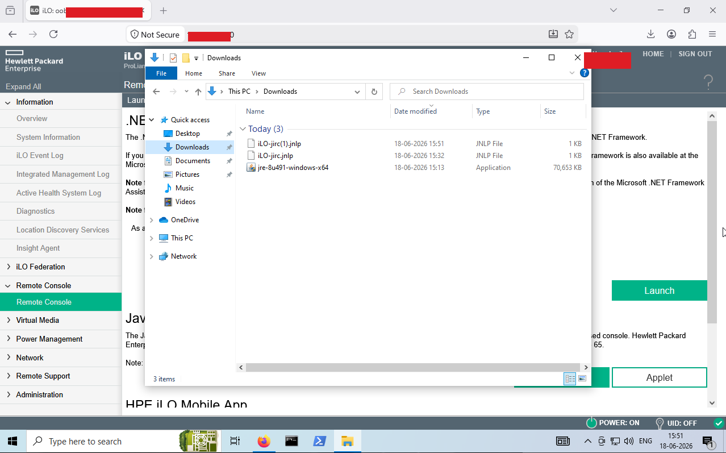Collapse the Information section in iLO
Screen dimensions: 726x453
(8, 102)
